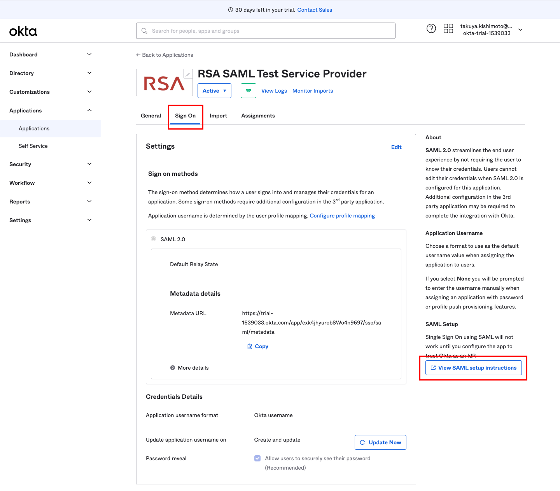Select the SAML 2.0 radio button
This screenshot has width=560, height=491.
click(154, 239)
